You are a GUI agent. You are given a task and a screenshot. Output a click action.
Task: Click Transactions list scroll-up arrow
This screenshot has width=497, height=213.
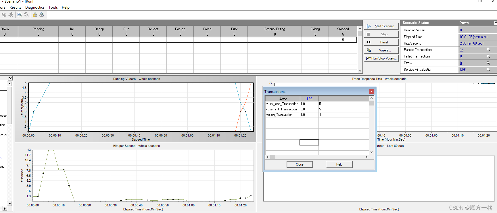pos(371,98)
